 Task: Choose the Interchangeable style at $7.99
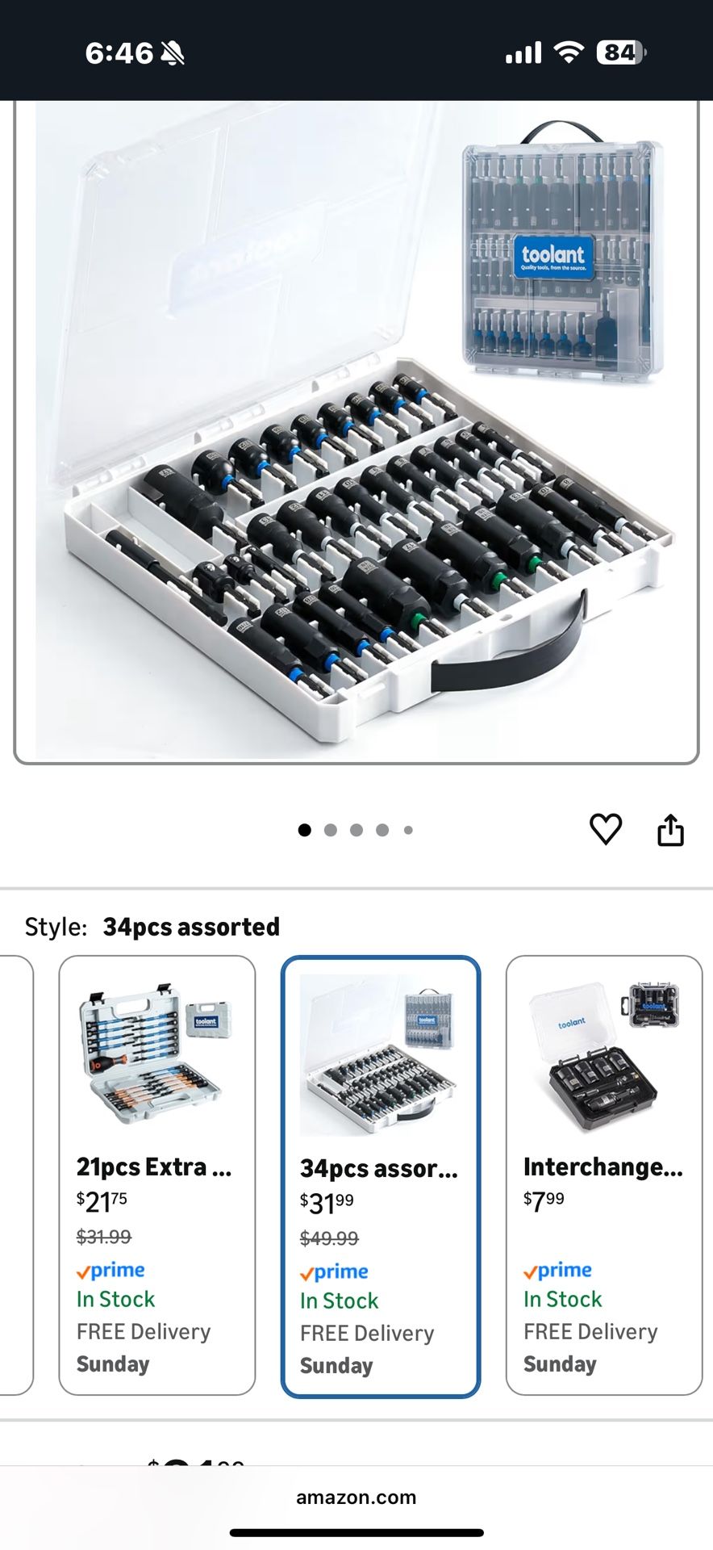[604, 1175]
